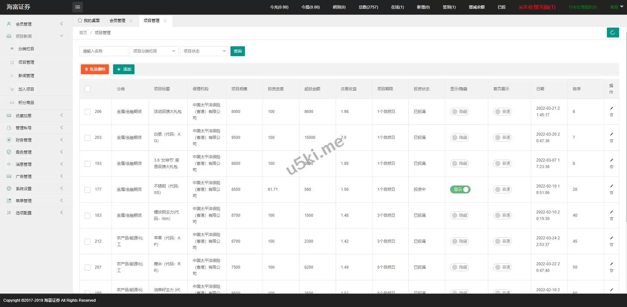
Task: Toggle off the 显示 switch for row 177
Action: pyautogui.click(x=460, y=189)
